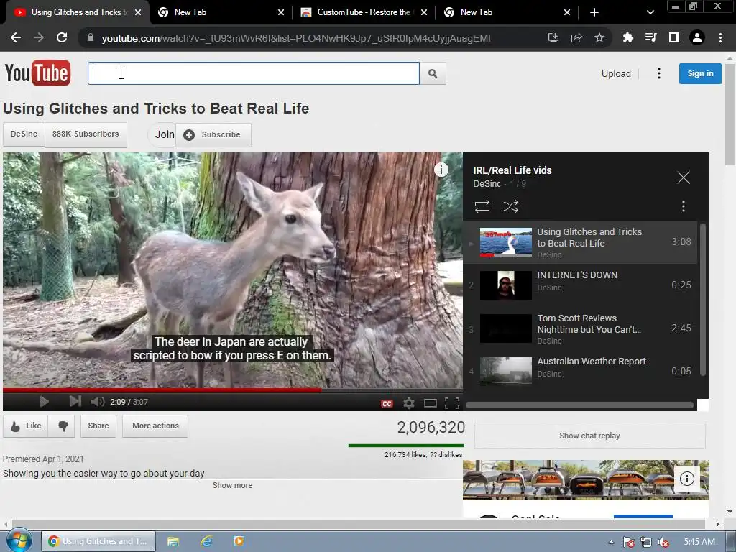Go forward in the browser
The height and width of the screenshot is (552, 736).
click(39, 37)
